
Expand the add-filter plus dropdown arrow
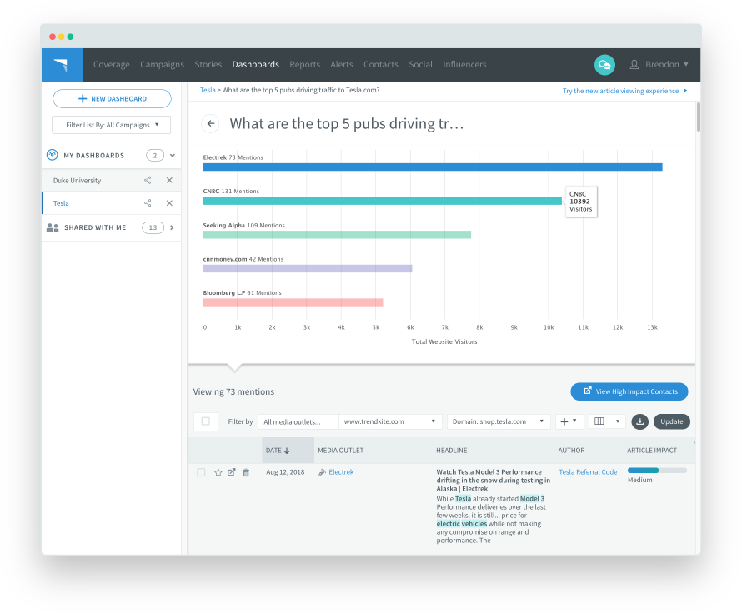tap(574, 421)
